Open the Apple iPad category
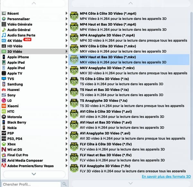Viewport: 193px width, 187px height. 34,62
